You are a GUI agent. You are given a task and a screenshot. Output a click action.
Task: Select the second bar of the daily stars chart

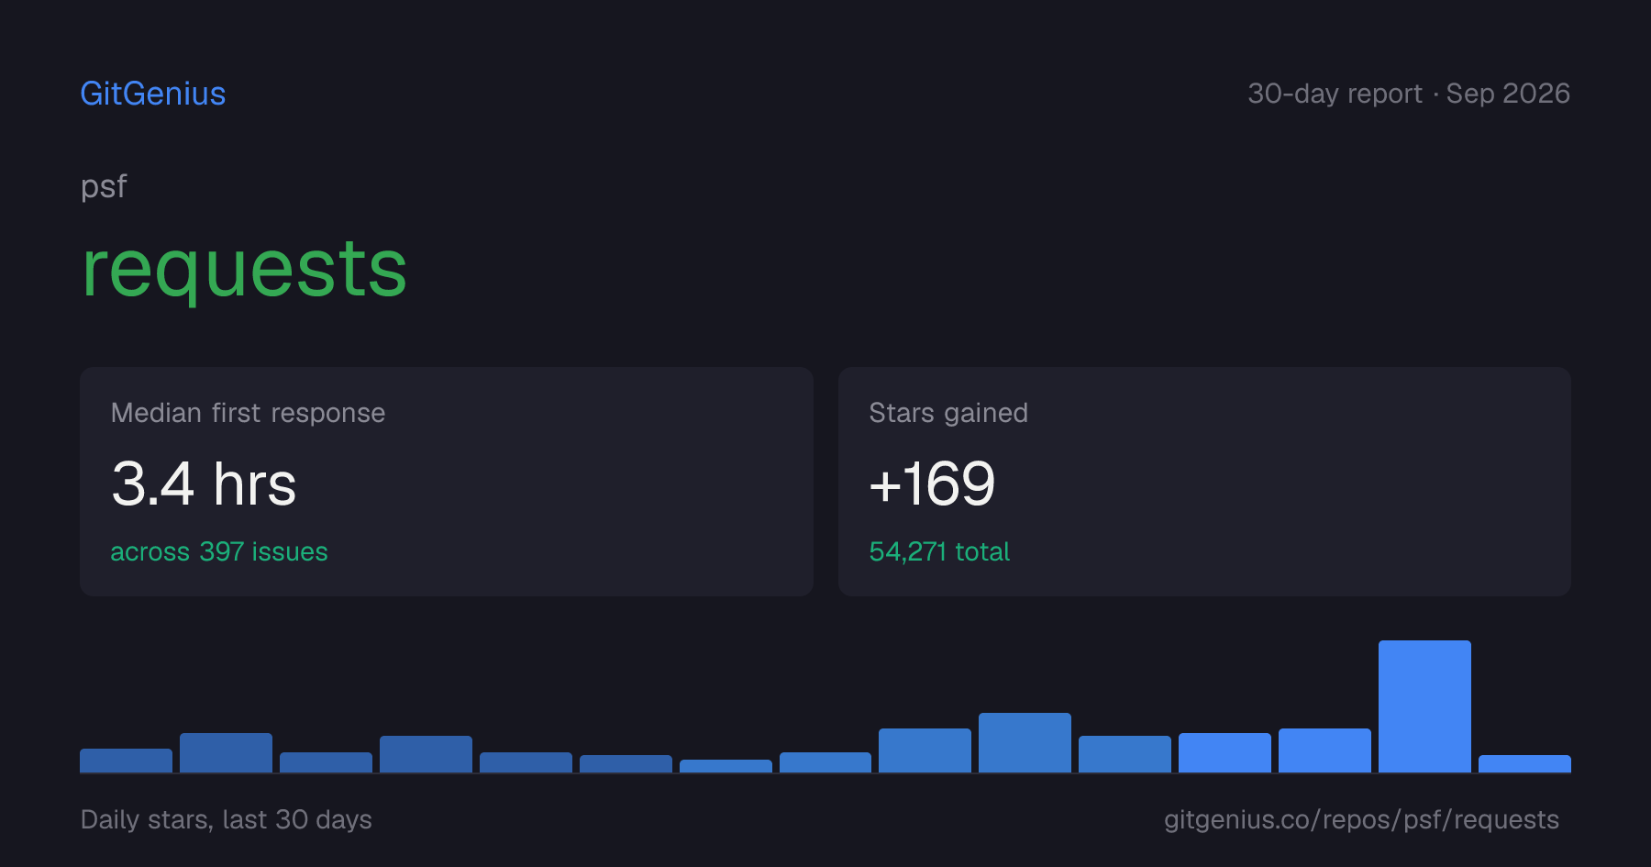click(226, 752)
